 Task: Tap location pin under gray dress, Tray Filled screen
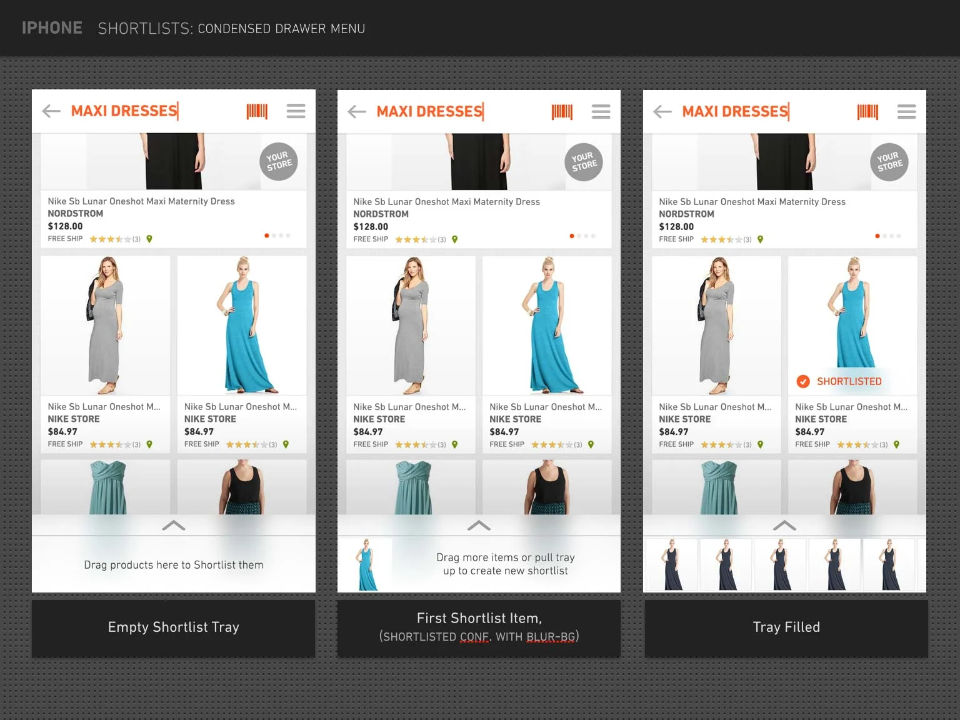761,445
